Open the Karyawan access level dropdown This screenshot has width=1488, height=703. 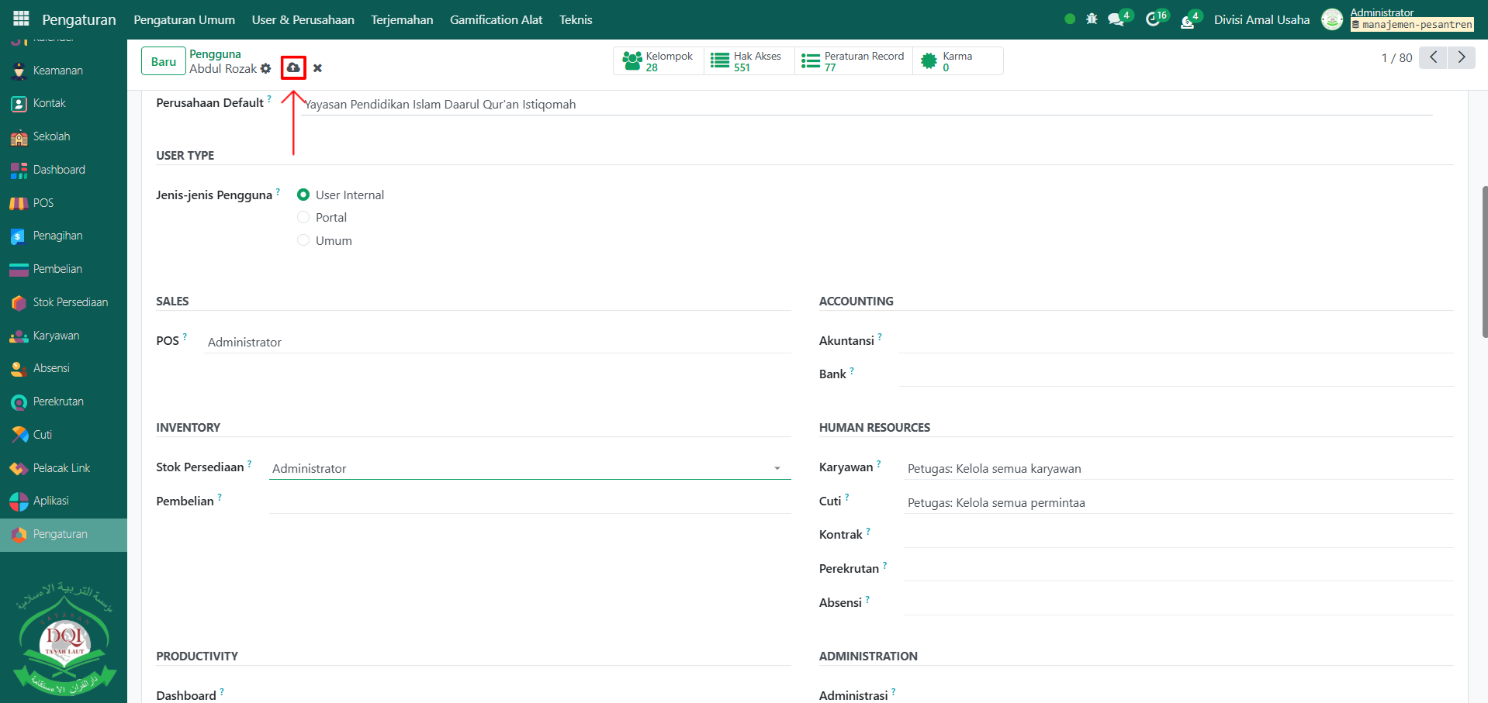1178,469
